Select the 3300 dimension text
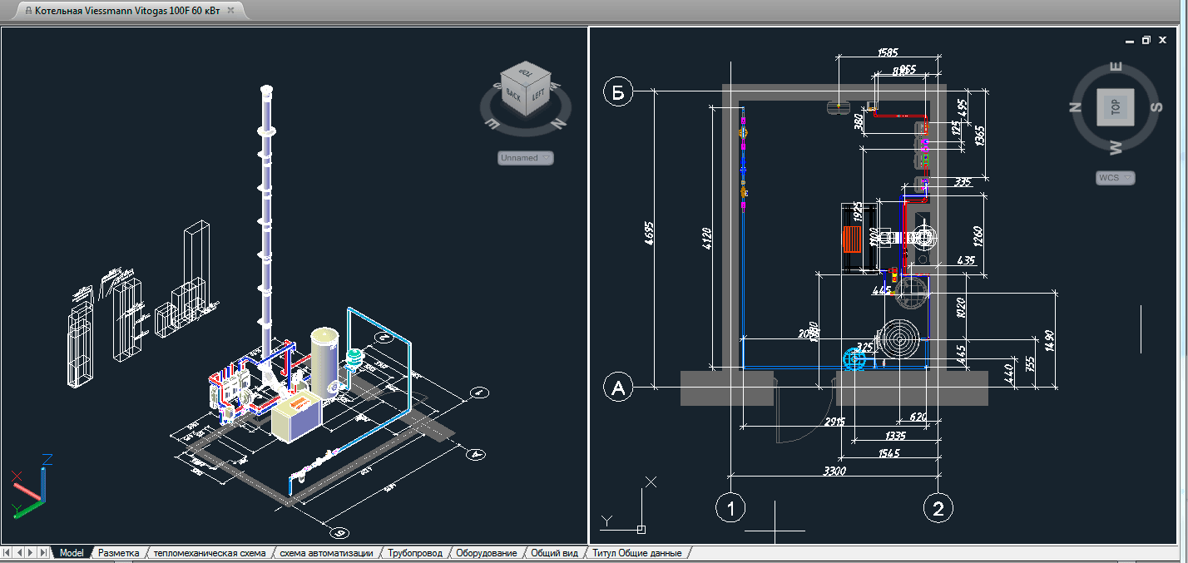This screenshot has width=1188, height=563. (834, 471)
